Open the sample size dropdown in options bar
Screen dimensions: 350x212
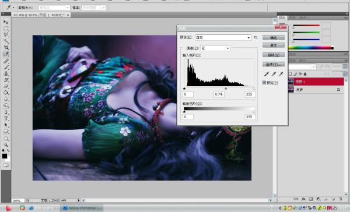54,8
